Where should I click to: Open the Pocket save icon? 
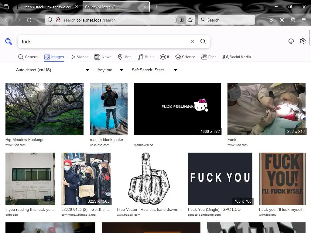click(x=271, y=20)
